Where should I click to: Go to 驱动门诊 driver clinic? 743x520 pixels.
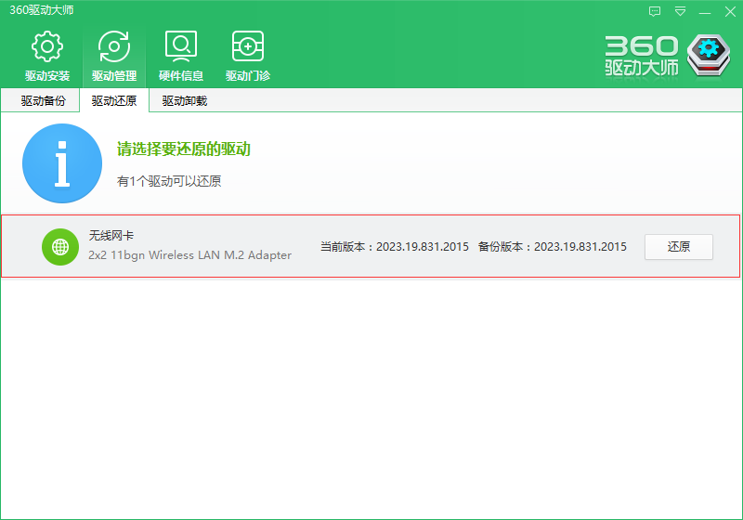(x=248, y=56)
